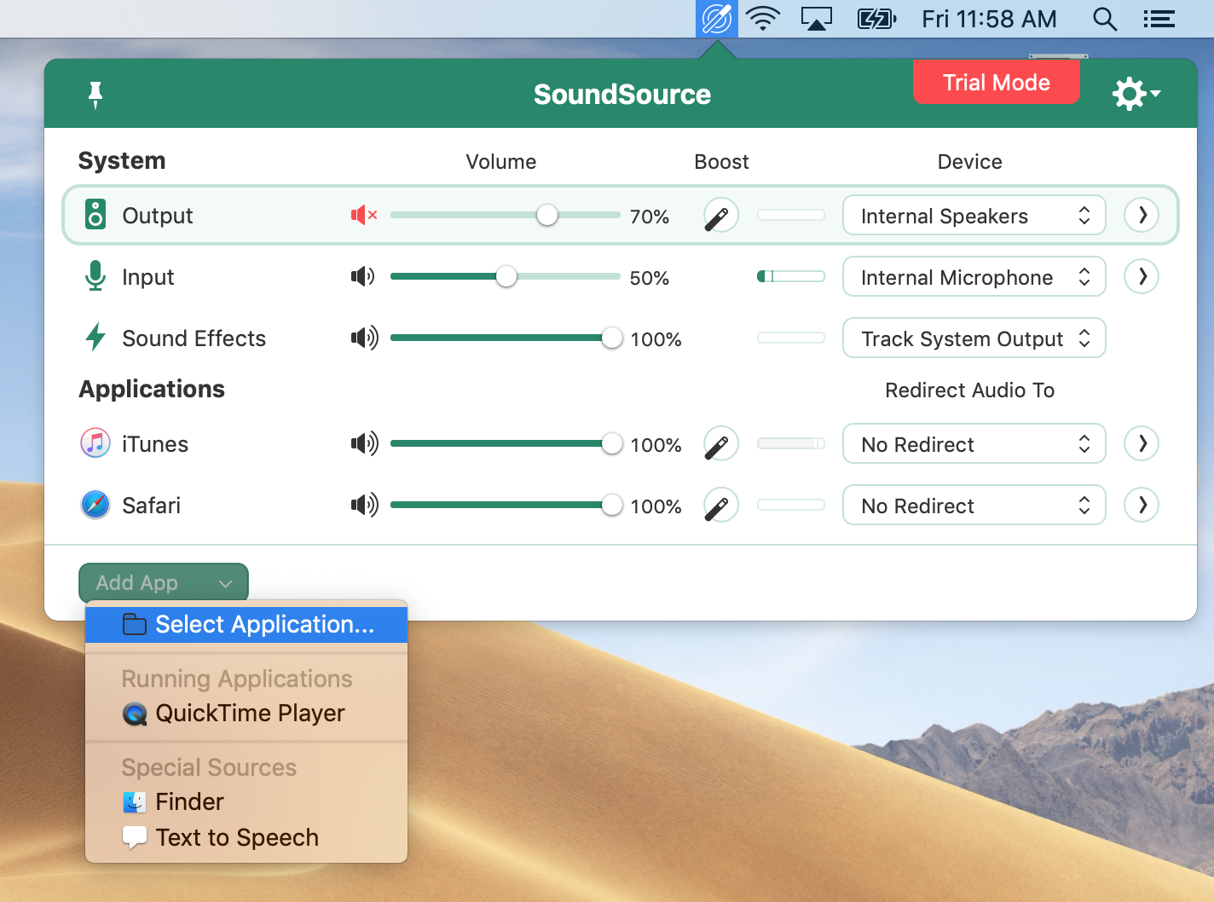Click the Sound Effects 100% value
This screenshot has width=1214, height=902.
point(656,339)
